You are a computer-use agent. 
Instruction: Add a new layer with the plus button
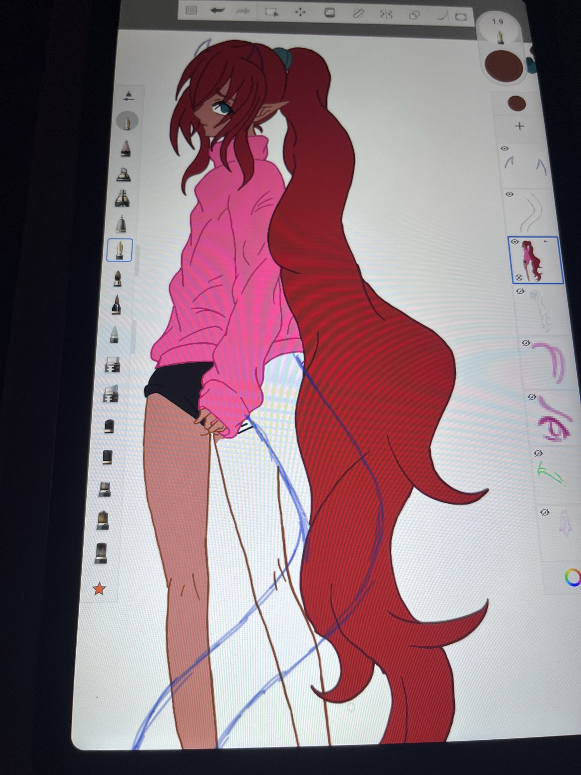coord(519,126)
